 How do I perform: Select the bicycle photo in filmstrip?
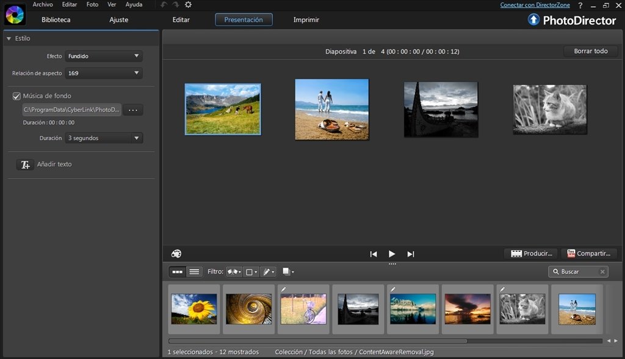[303, 309]
